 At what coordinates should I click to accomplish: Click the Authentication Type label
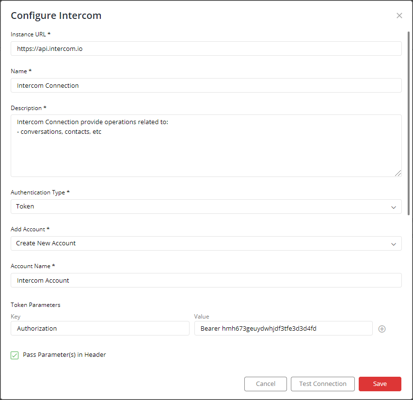tap(40, 192)
